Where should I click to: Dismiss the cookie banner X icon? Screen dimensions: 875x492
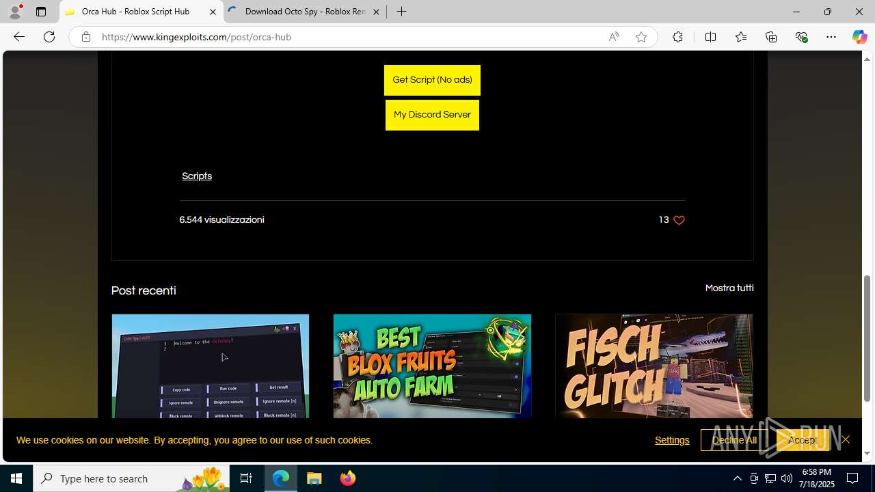tap(846, 439)
